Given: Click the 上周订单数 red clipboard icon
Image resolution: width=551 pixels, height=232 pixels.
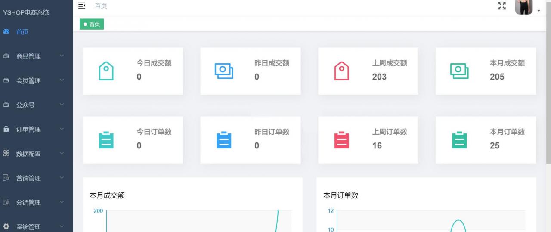Looking at the screenshot, I should pyautogui.click(x=341, y=140).
